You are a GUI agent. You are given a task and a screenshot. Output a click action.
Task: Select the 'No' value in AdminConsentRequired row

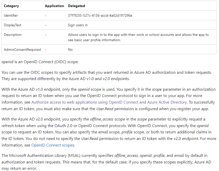click(70, 50)
